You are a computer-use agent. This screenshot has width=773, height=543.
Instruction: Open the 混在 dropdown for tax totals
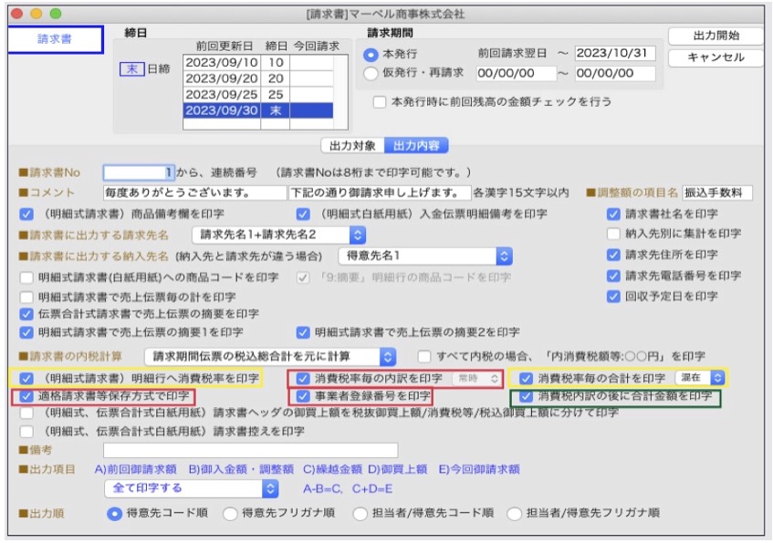pos(699,377)
